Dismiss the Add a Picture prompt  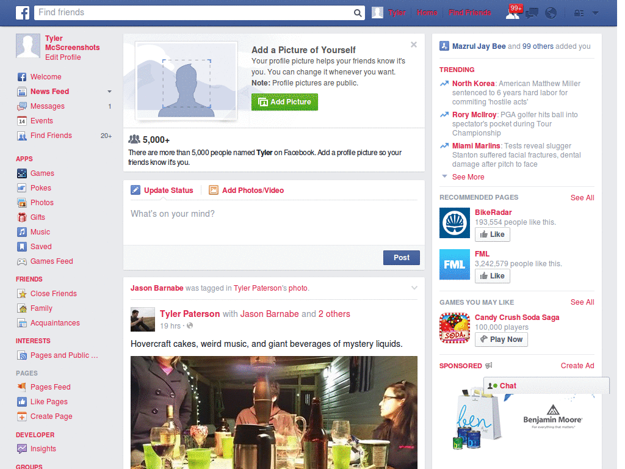[414, 45]
